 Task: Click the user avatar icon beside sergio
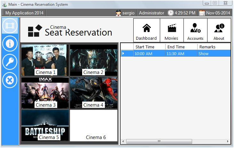click(x=118, y=13)
